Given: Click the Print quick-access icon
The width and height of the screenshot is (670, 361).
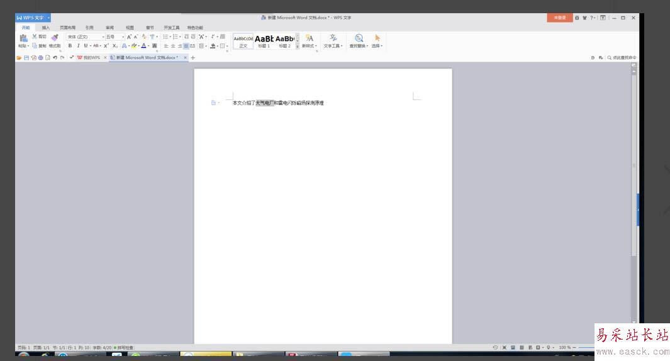Looking at the screenshot, I should 41,57.
